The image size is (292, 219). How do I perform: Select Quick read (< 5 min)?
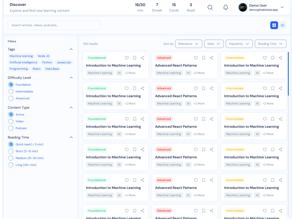(11, 144)
